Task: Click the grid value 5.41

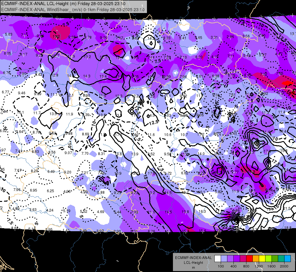Action: tap(183, 38)
